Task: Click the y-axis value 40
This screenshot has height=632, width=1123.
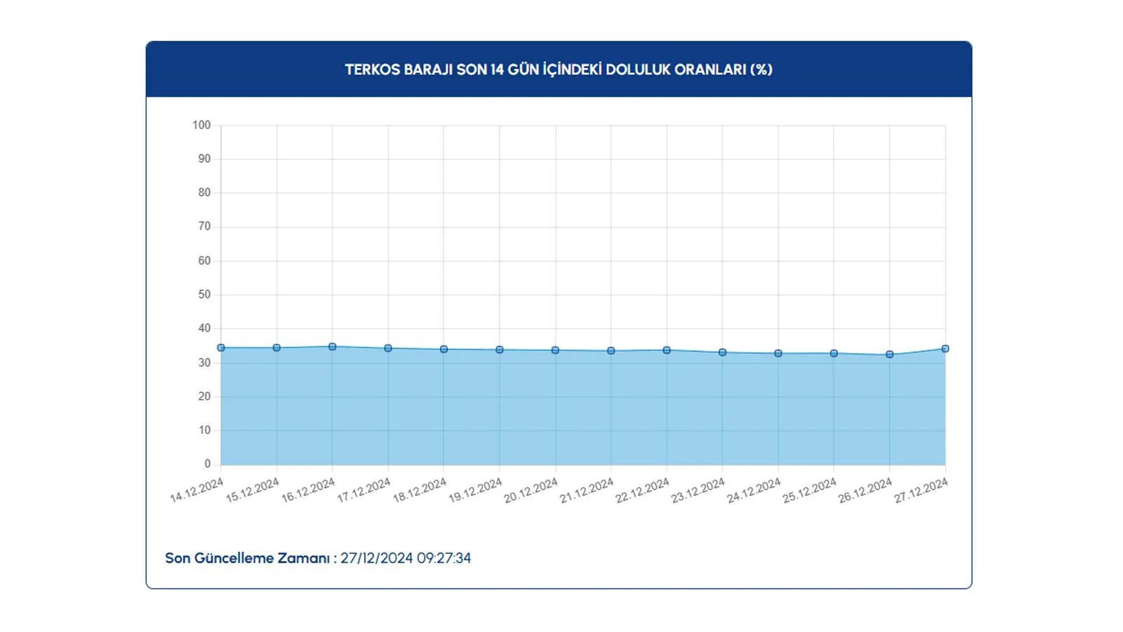Action: [204, 328]
